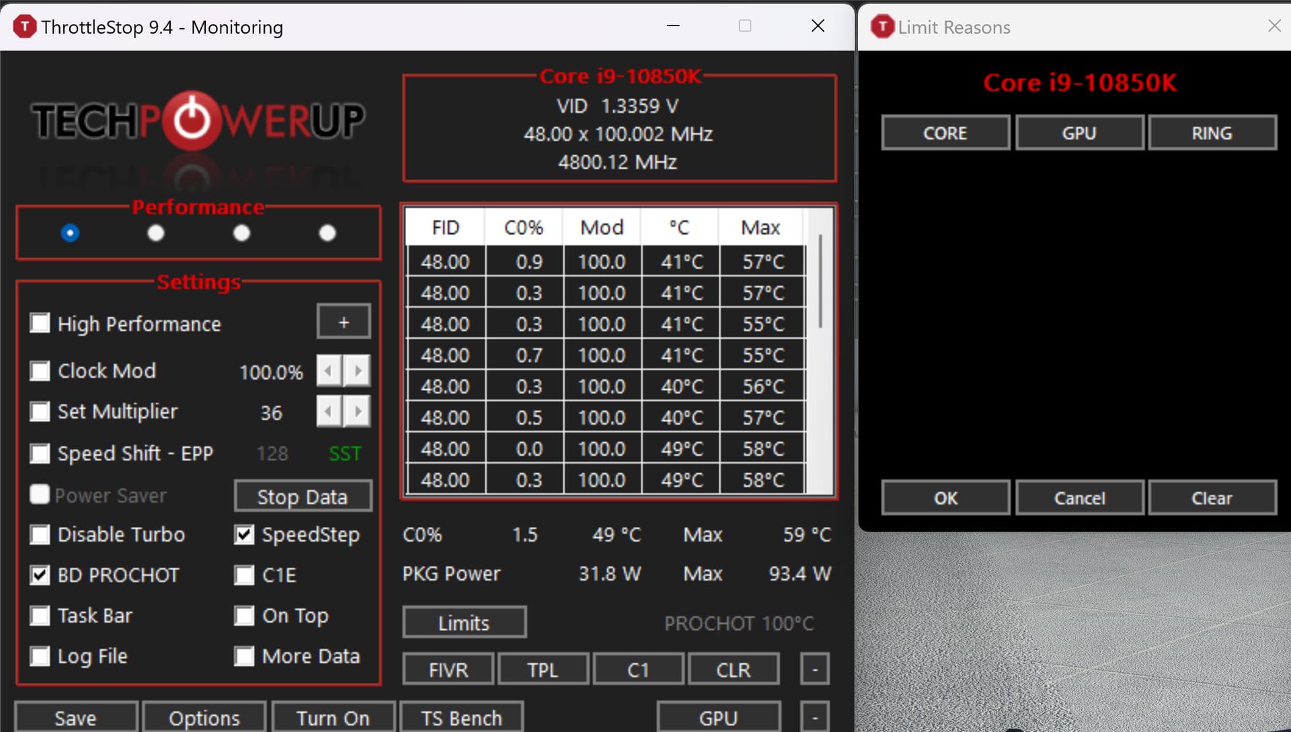Click the VID 1.3359 V reading
This screenshot has height=732, width=1291.
[617, 106]
